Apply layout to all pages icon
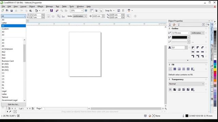 coord(59,16)
